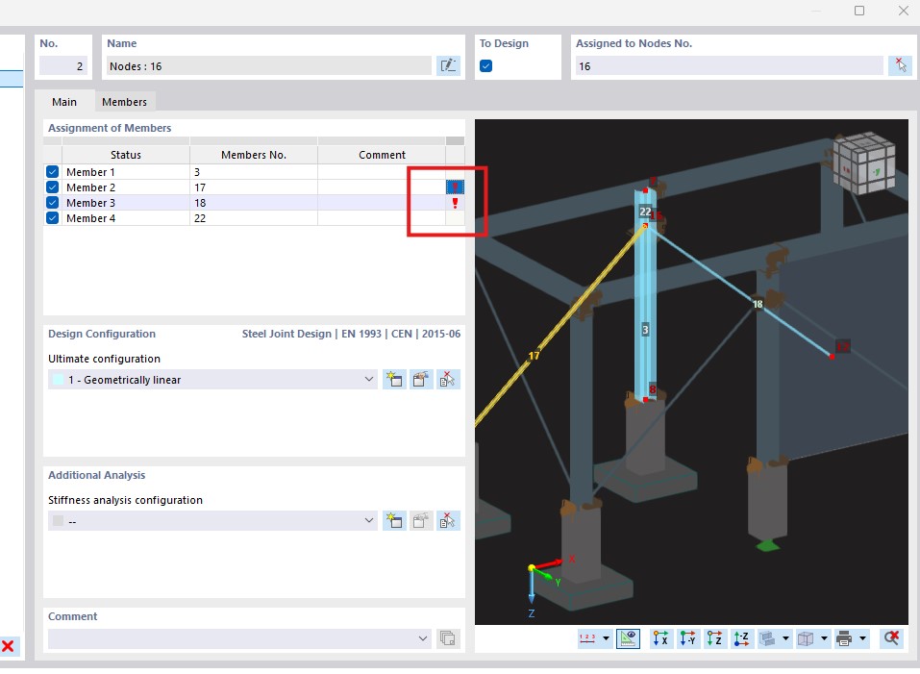
Task: Uncheck the Member 1 checkbox
Action: (x=53, y=172)
